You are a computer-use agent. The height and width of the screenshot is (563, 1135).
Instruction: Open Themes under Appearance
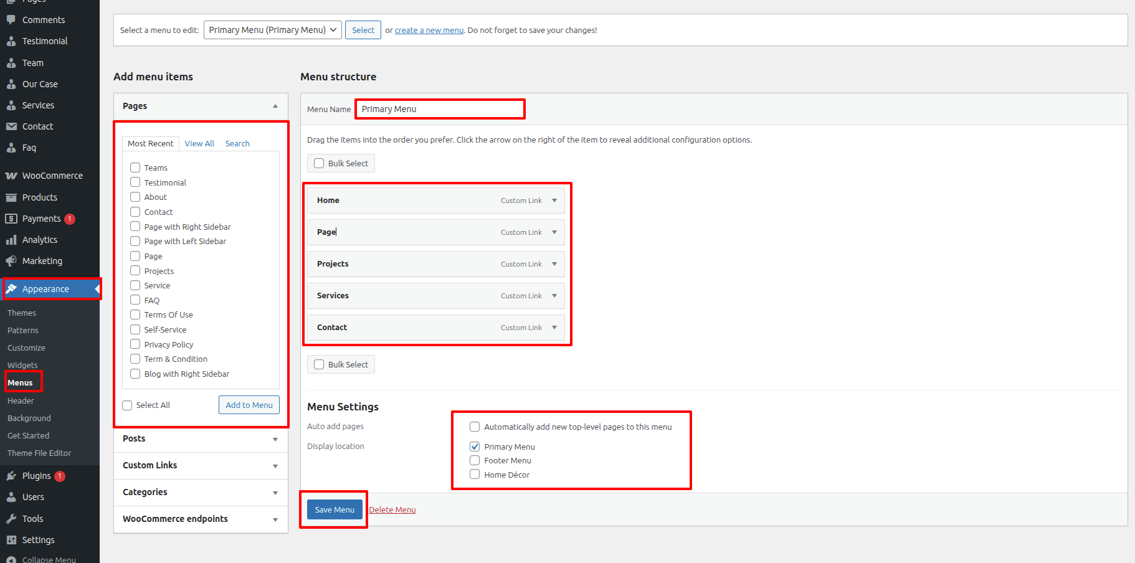coord(22,313)
